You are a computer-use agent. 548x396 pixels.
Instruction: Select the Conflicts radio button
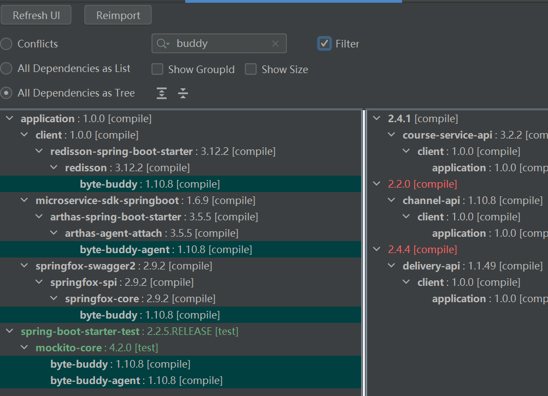[x=7, y=44]
